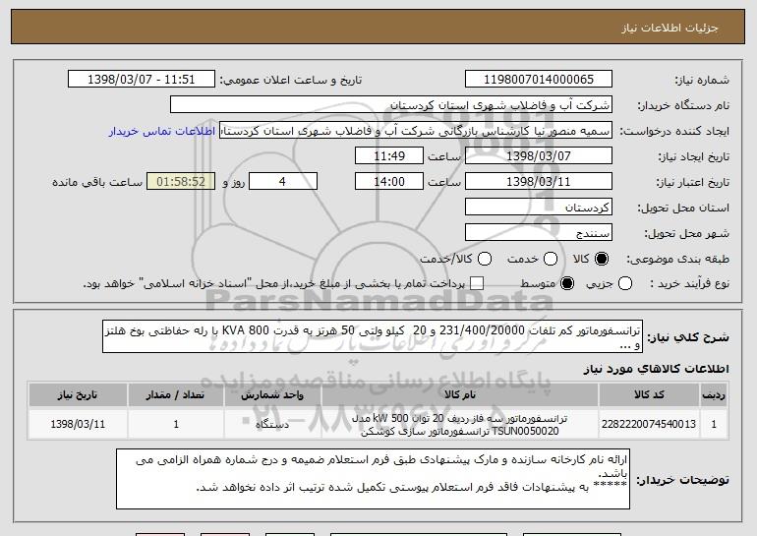Image resolution: width=757 pixels, height=536 pixels.
Task: Click the need date cell 1398/03/11 in table
Action: tap(78, 424)
